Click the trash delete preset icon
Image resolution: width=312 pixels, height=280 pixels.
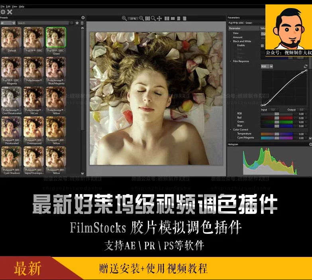coord(82,23)
